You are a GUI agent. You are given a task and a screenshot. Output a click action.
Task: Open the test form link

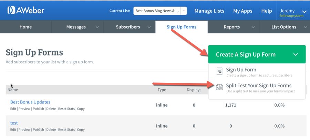click(14, 123)
